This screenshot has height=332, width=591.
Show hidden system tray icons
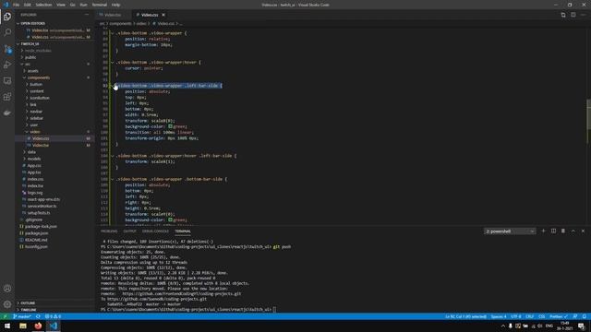502,326
